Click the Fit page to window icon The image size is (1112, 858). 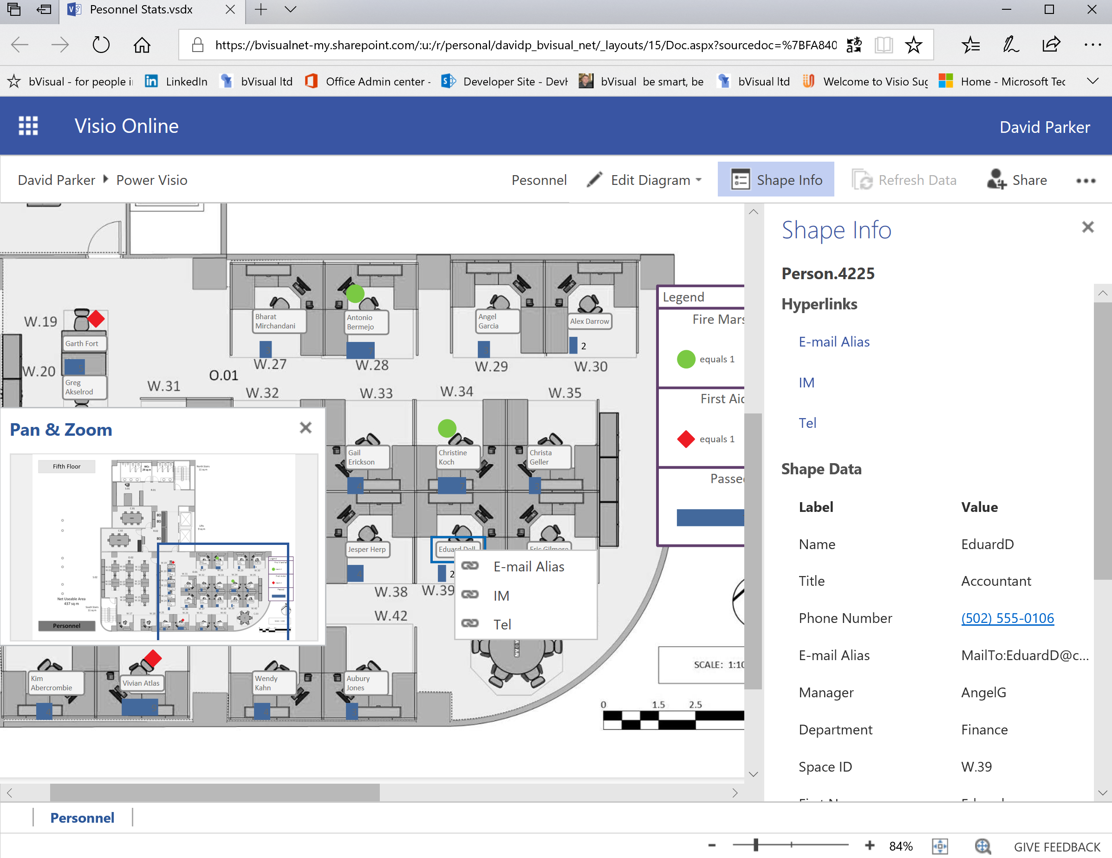940,846
